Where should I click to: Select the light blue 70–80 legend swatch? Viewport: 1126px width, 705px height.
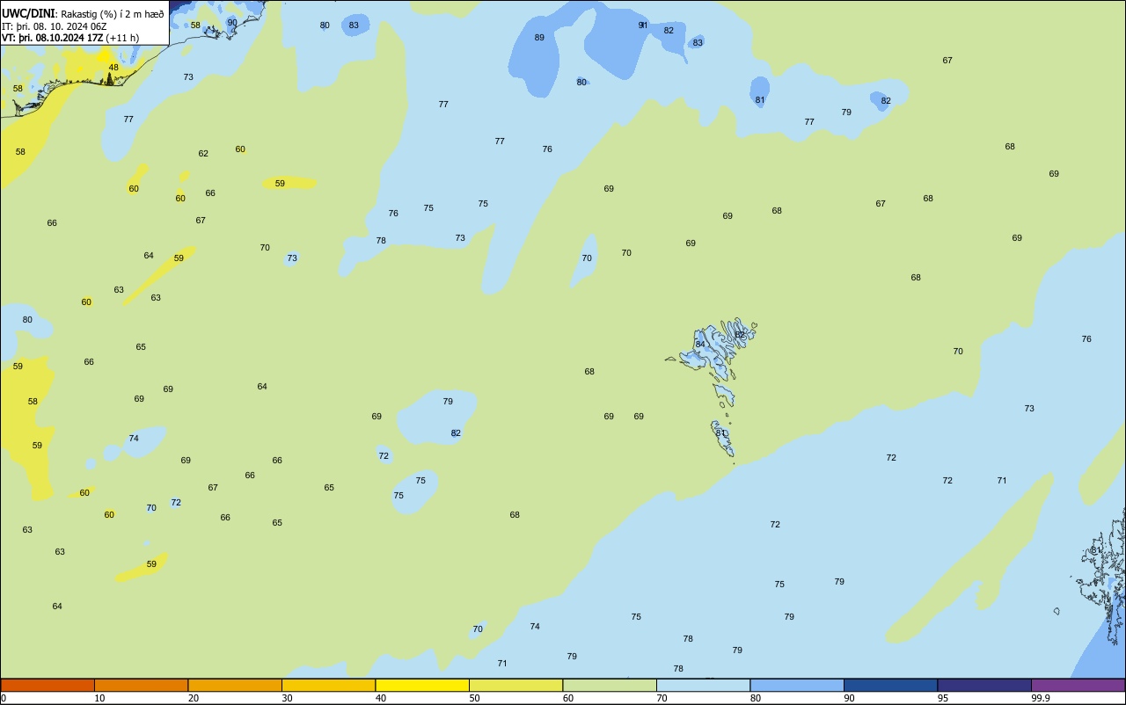coord(703,685)
